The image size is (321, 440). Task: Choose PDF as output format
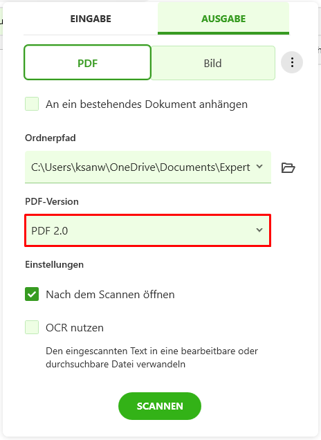[88, 62]
